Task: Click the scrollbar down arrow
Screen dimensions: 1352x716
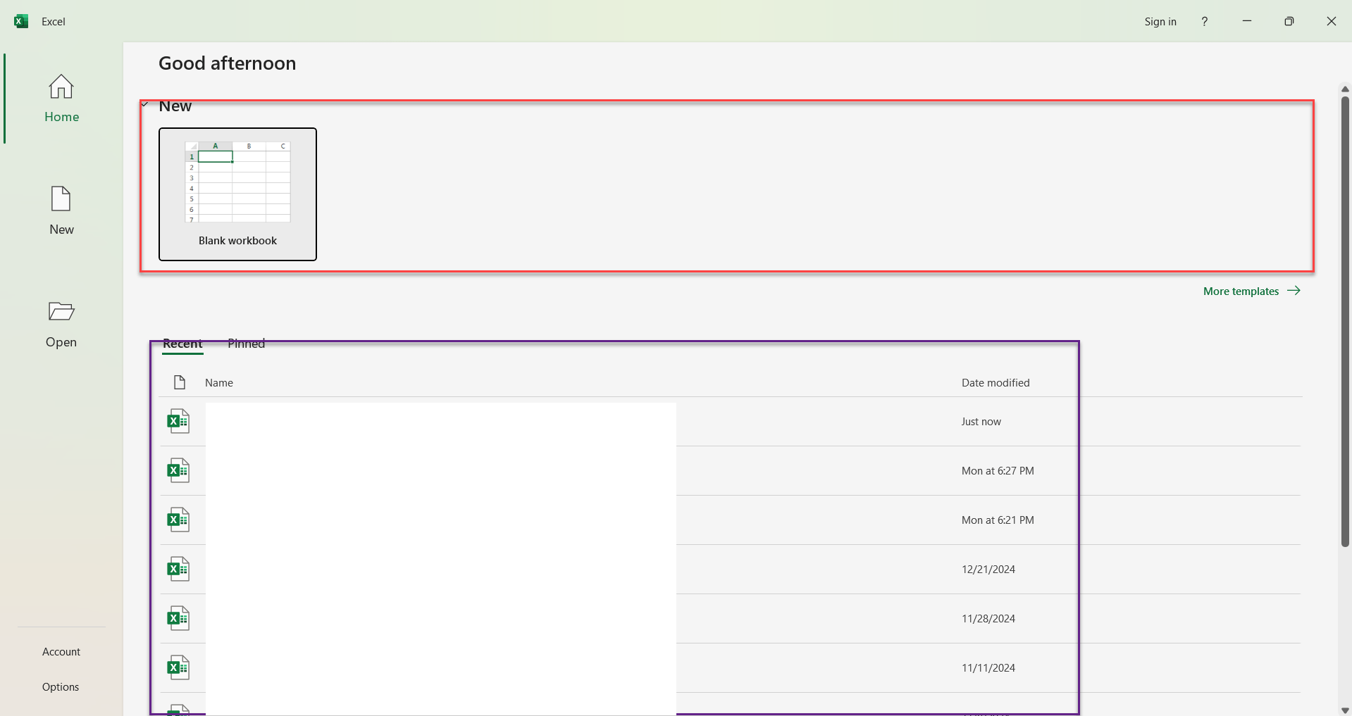Action: (x=1345, y=710)
